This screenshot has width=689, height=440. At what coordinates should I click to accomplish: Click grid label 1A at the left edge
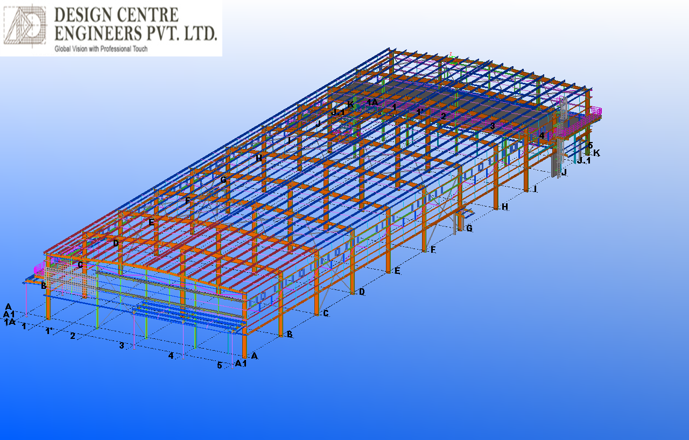pyautogui.click(x=9, y=322)
